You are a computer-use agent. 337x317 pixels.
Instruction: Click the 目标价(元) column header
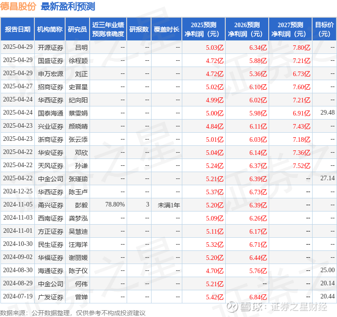pyautogui.click(x=324, y=29)
